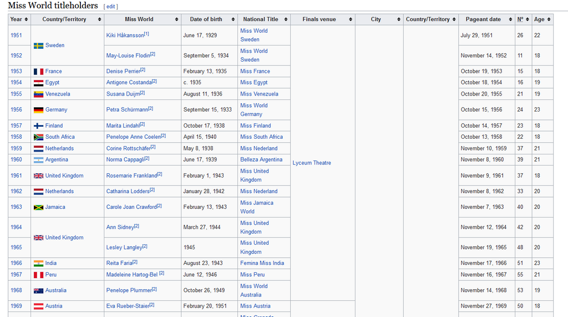Open Miss Jamaica World link
This screenshot has width=568, height=317.
256,207
